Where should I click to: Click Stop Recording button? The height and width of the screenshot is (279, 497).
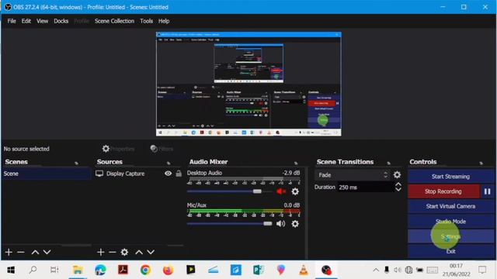pyautogui.click(x=443, y=191)
